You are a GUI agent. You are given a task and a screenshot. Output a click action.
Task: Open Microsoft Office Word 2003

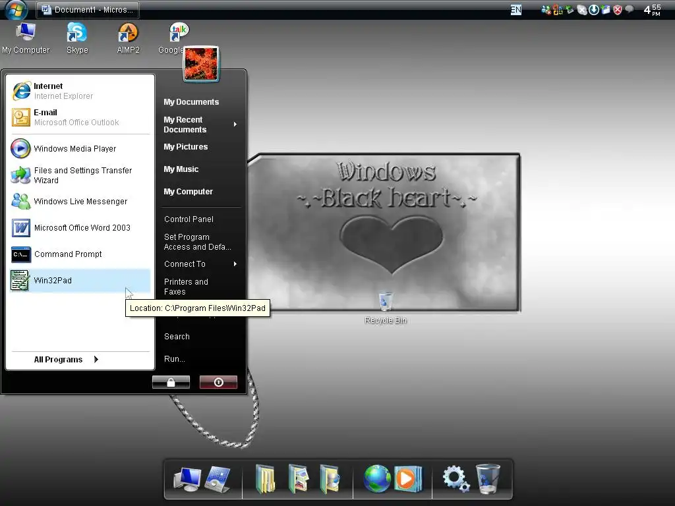(80, 227)
